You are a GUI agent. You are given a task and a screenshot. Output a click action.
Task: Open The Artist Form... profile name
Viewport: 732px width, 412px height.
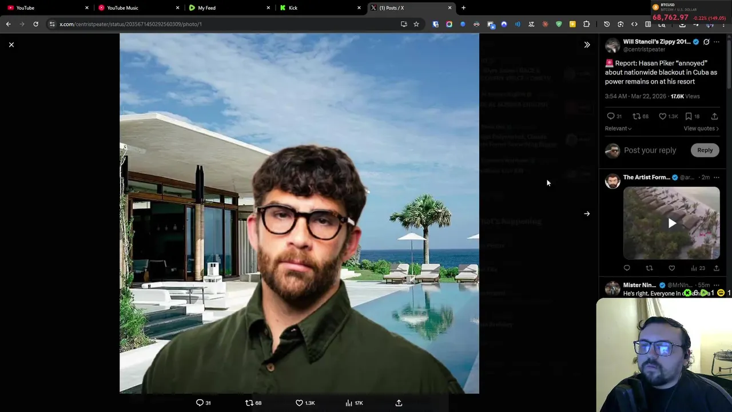point(646,177)
